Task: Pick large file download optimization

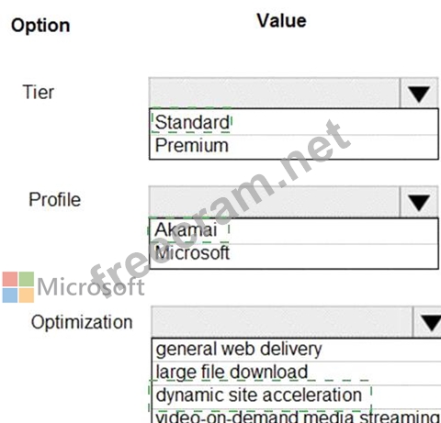Action: coord(297,373)
